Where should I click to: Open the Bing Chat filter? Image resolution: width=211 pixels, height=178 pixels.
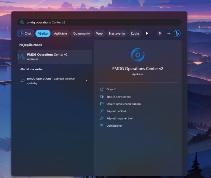click(x=26, y=33)
